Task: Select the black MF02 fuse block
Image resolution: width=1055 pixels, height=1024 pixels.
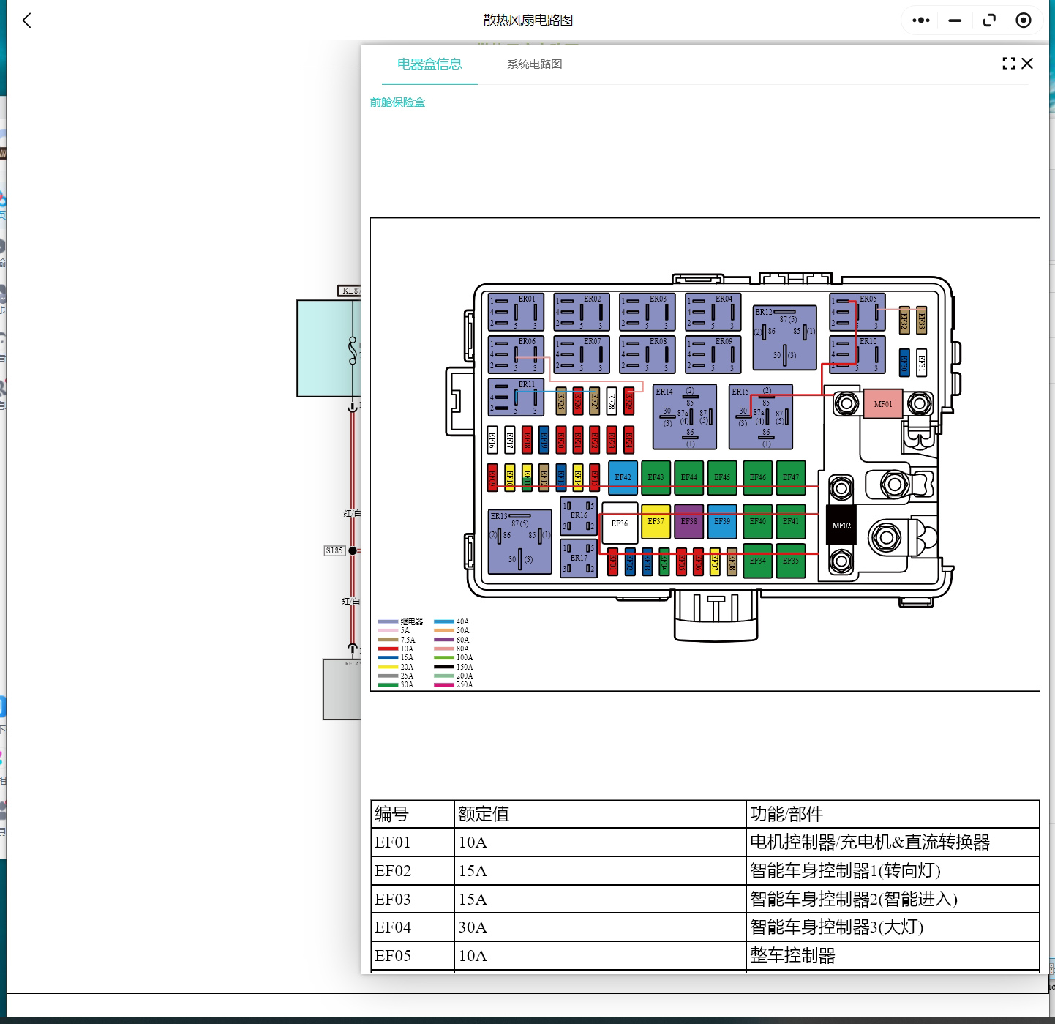Action: 841,525
